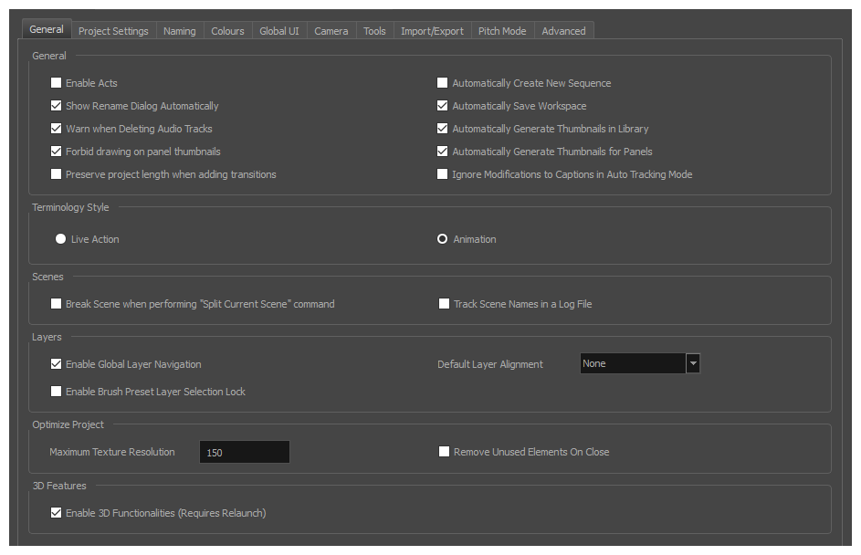Enable Automatically Create New Sequence

[x=442, y=83]
